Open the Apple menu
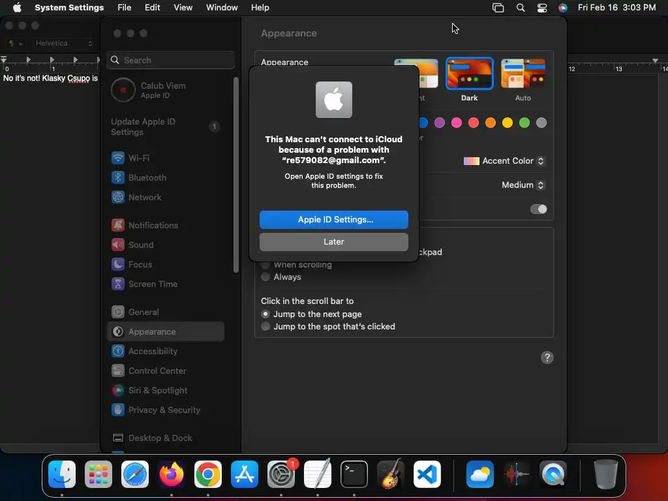668x501 pixels. click(17, 8)
